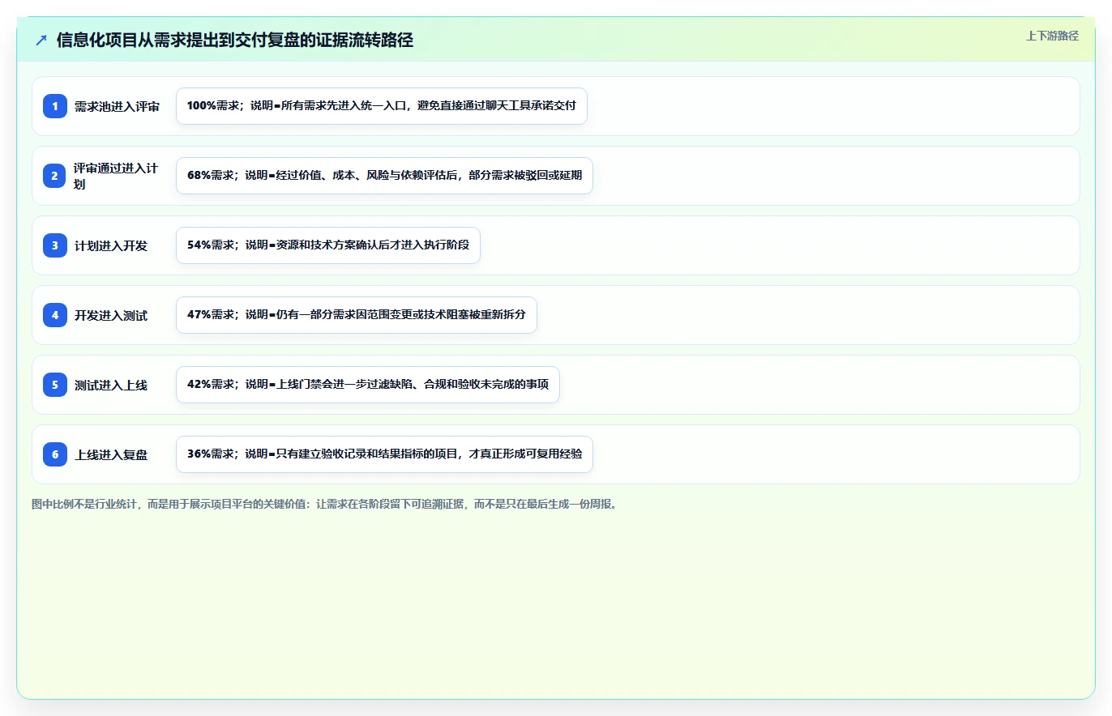Open the 54%需求 description box
Screen dimensions: 1112x716
328,245
